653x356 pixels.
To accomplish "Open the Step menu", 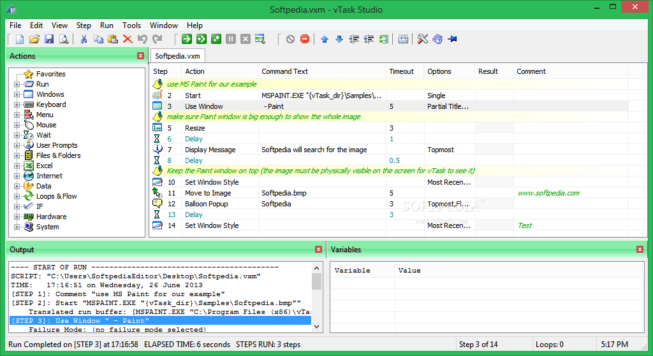I will [84, 25].
